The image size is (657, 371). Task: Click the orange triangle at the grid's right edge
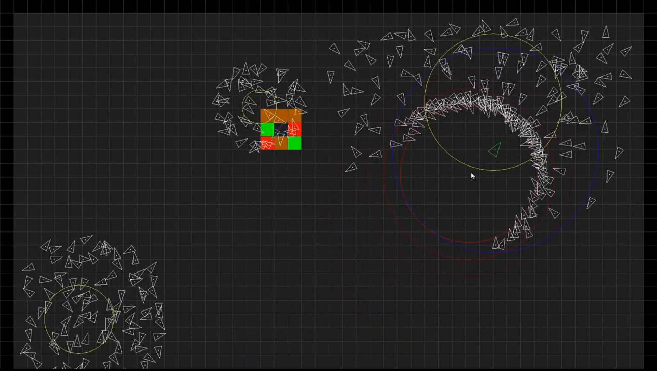point(298,112)
